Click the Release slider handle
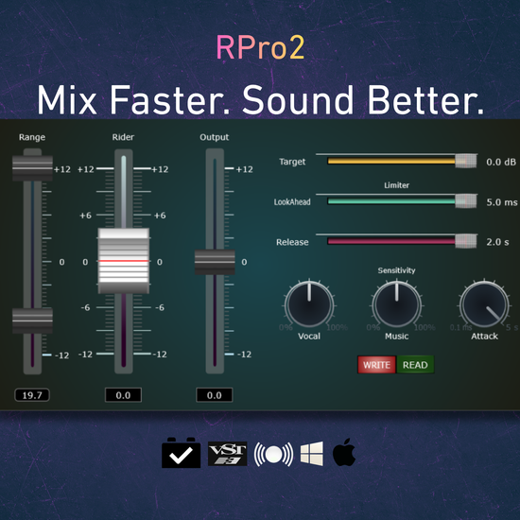 click(x=466, y=241)
